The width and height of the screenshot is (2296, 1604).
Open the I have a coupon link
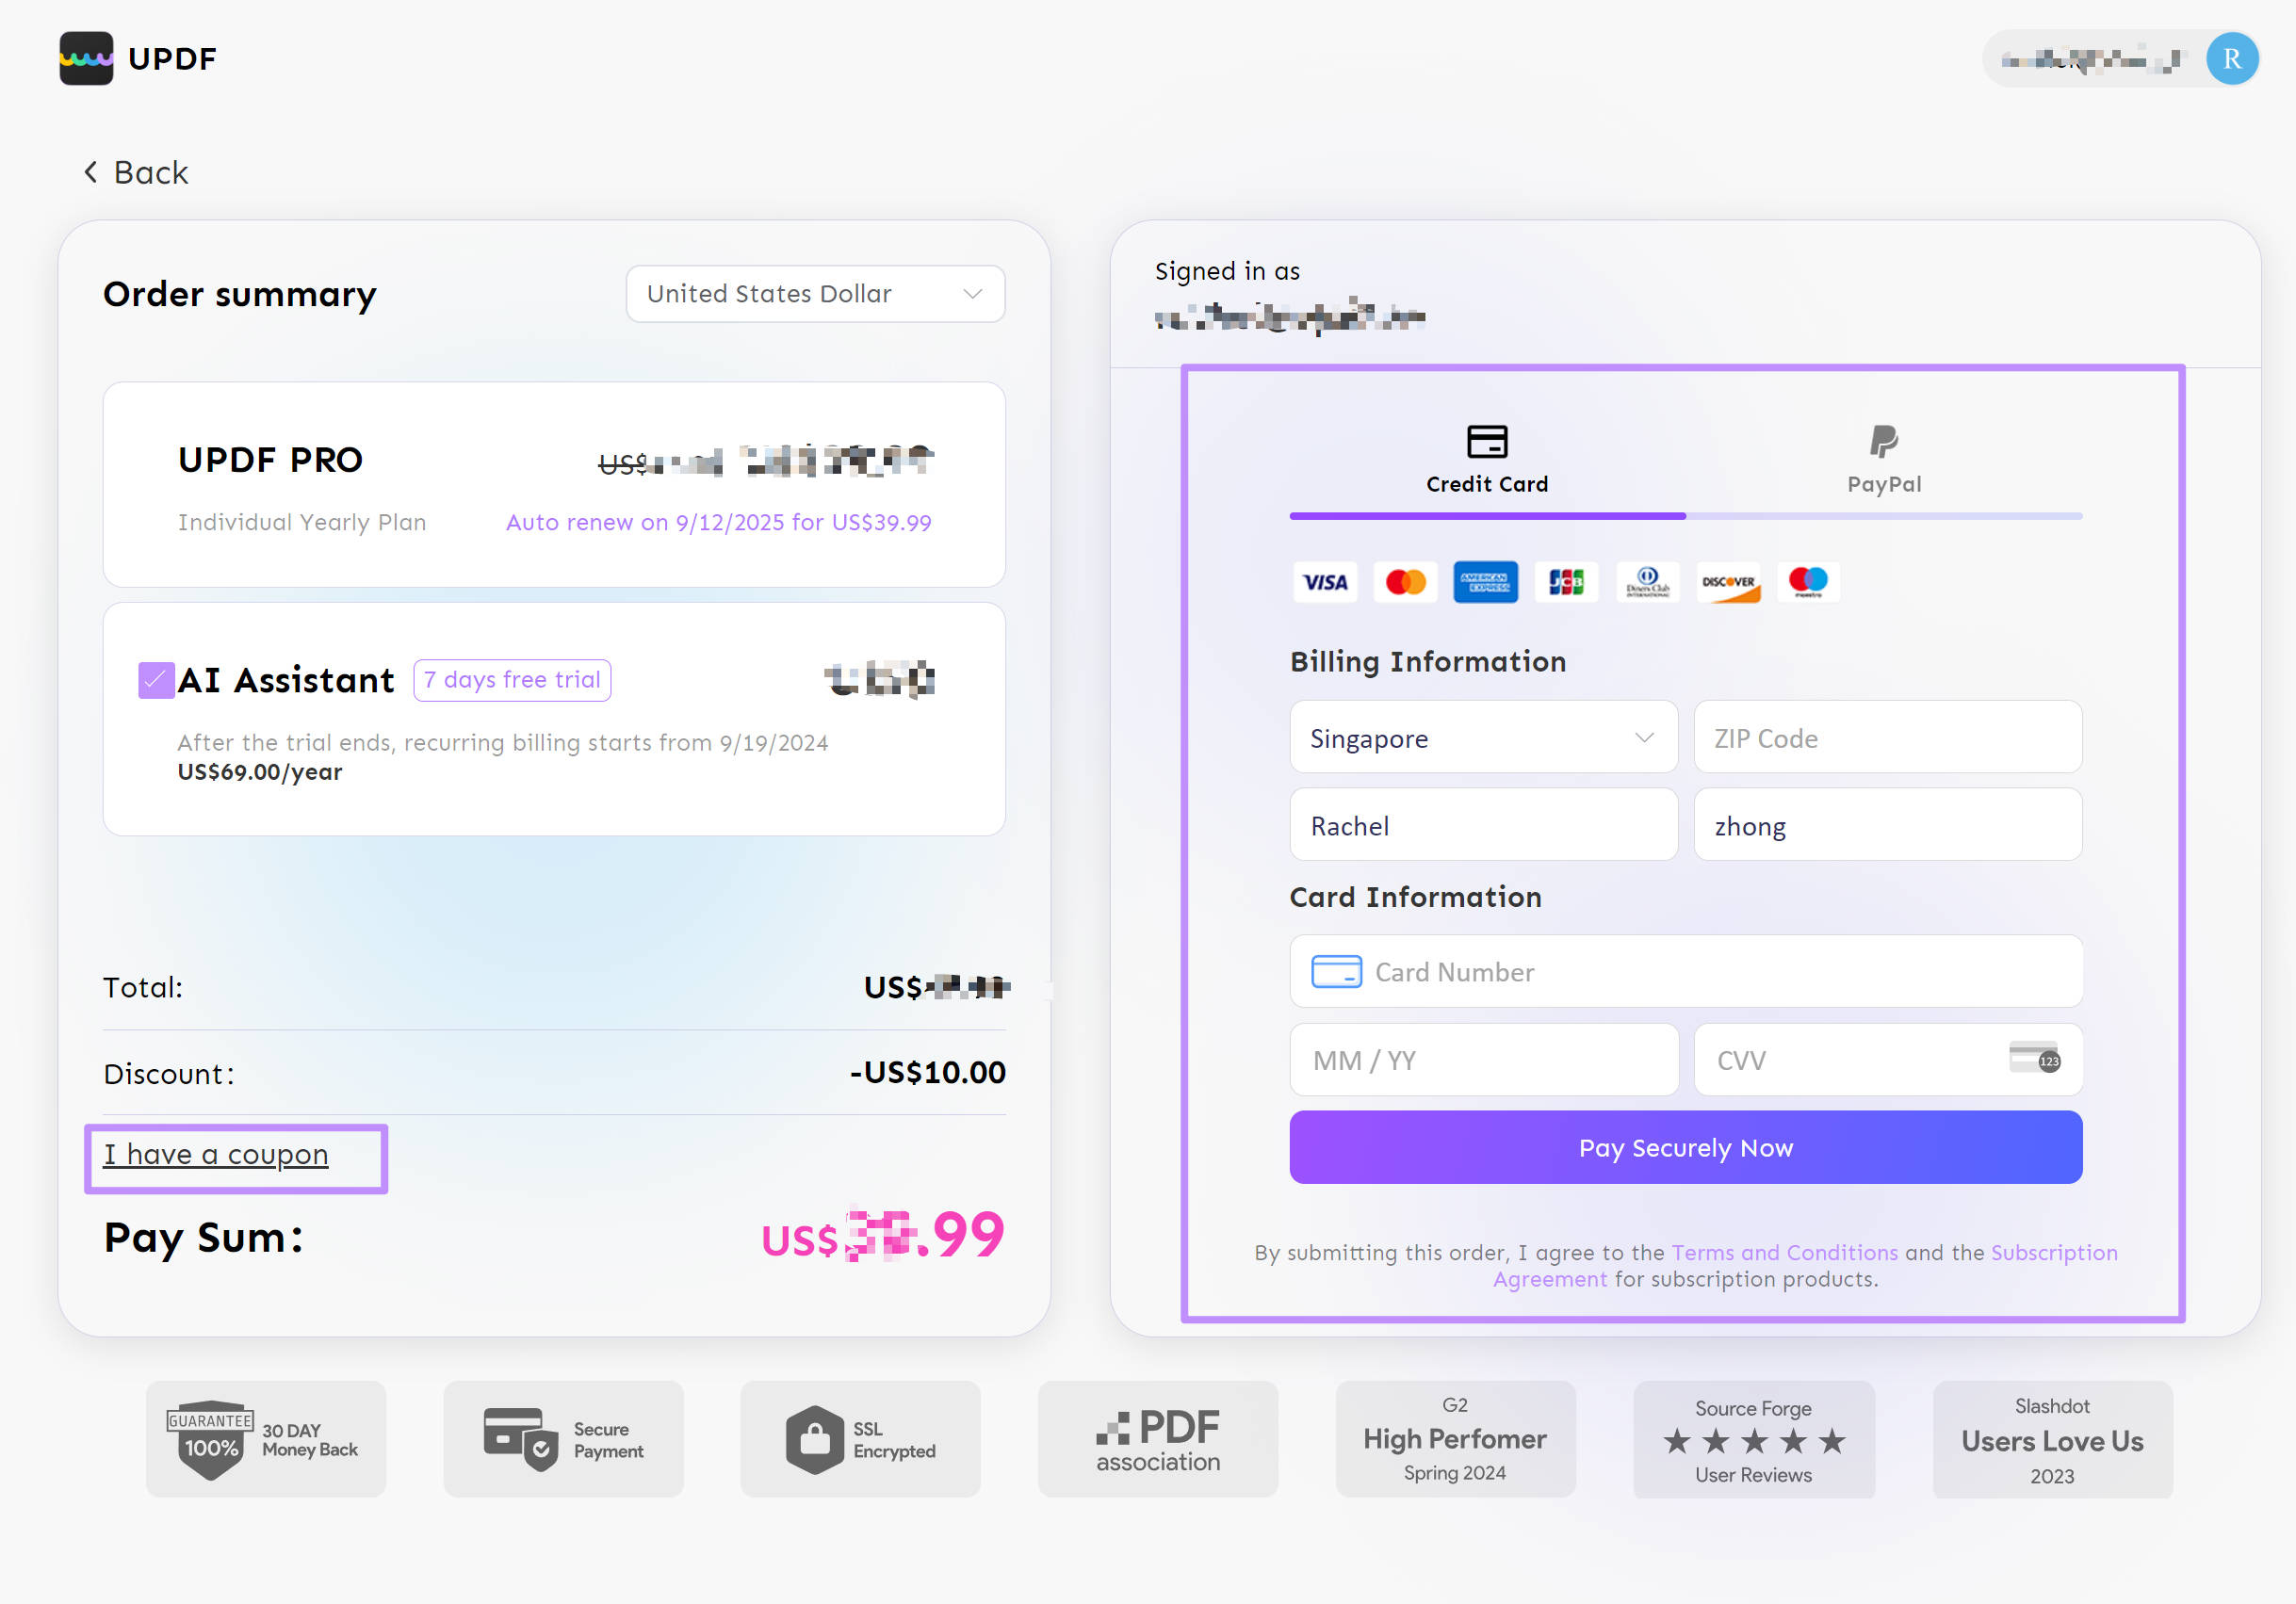[216, 1154]
